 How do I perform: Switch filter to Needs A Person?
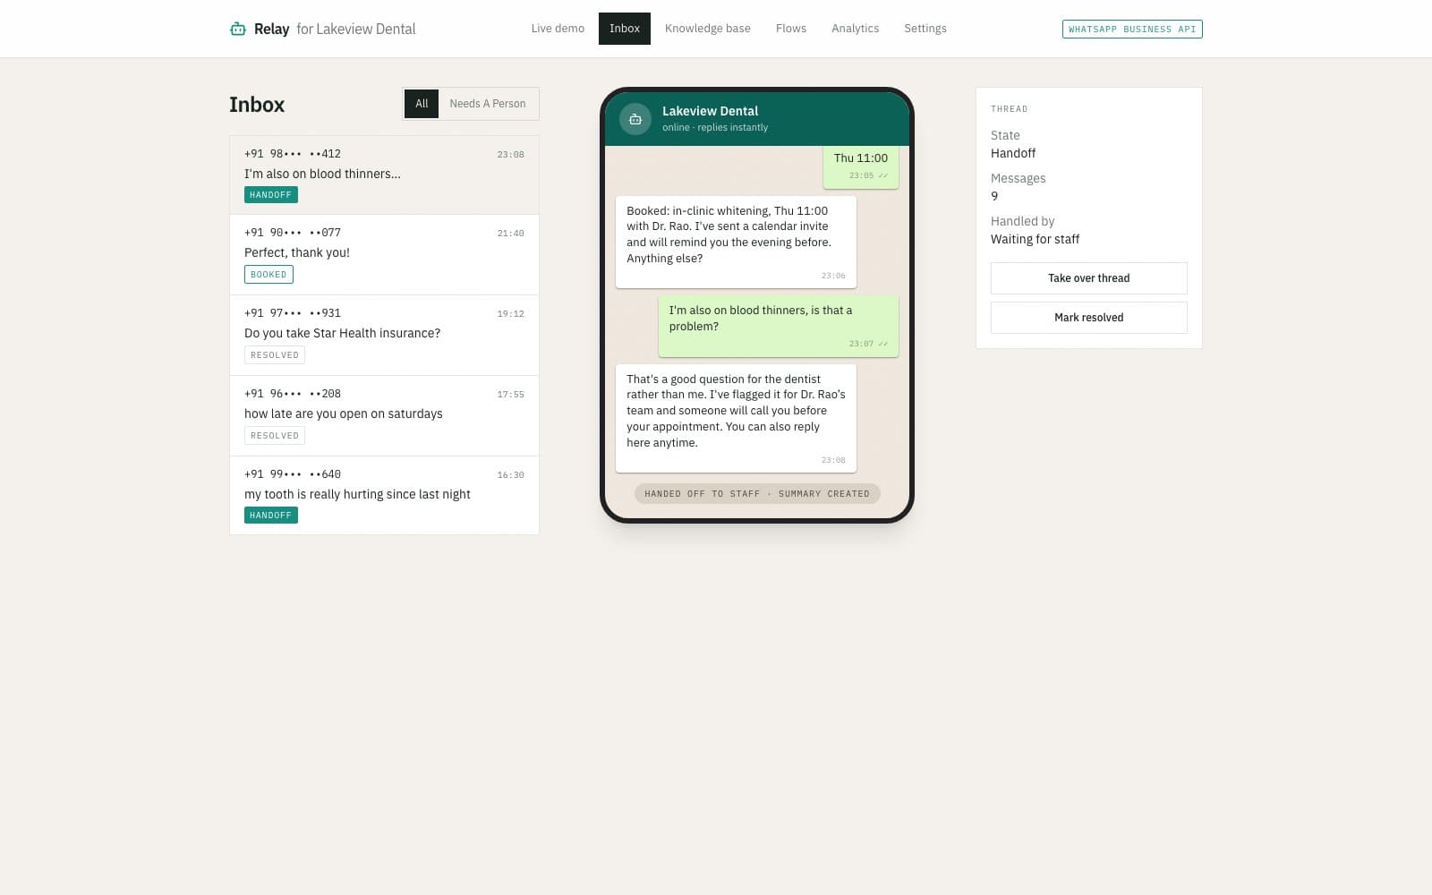pyautogui.click(x=488, y=104)
